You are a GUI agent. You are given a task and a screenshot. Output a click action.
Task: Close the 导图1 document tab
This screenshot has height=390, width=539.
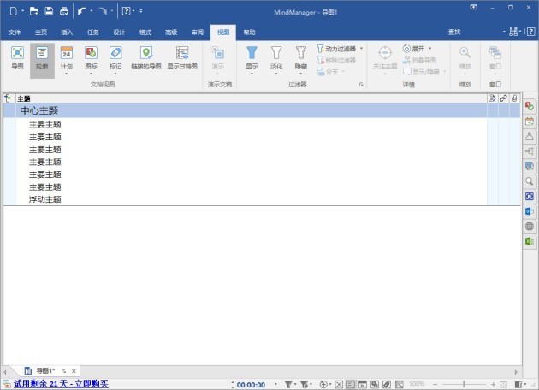coord(74,370)
